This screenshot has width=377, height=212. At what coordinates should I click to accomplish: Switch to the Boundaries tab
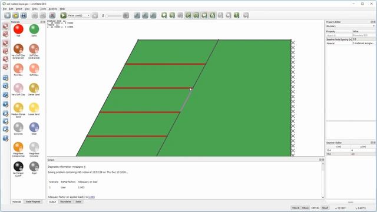pos(65,201)
